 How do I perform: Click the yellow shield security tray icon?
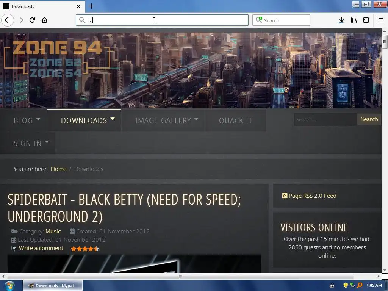(x=346, y=285)
